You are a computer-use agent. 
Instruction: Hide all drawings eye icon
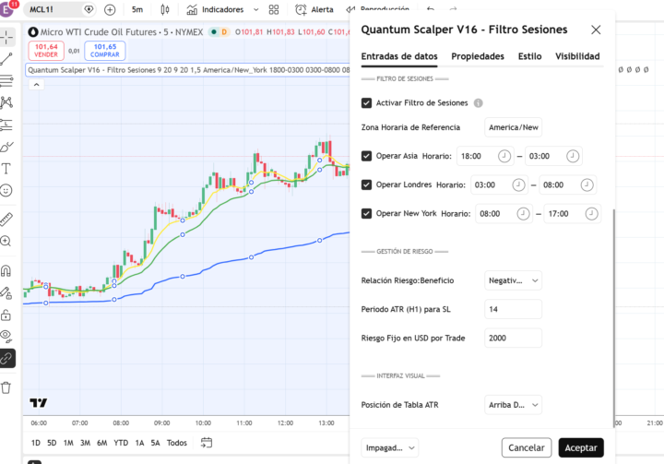click(x=6, y=337)
